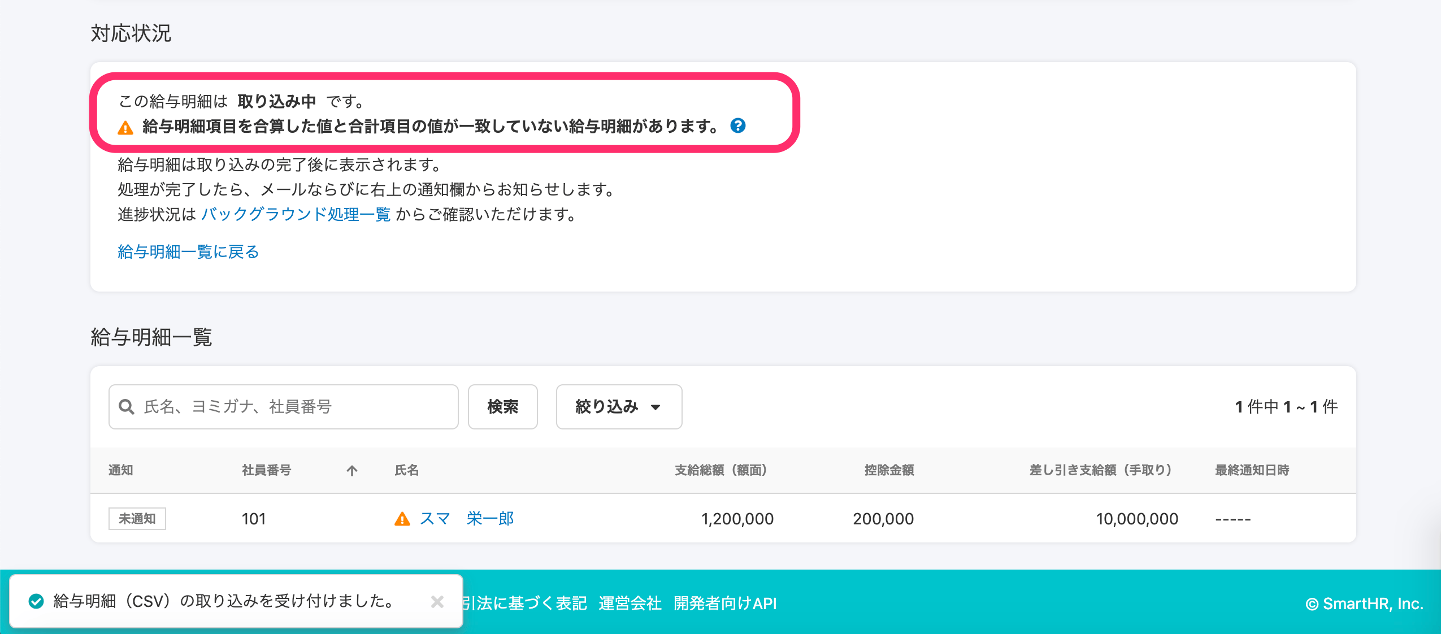Click the 1 件中 1 ~ 1 件 count text
The height and width of the screenshot is (634, 1441).
coord(1286,407)
